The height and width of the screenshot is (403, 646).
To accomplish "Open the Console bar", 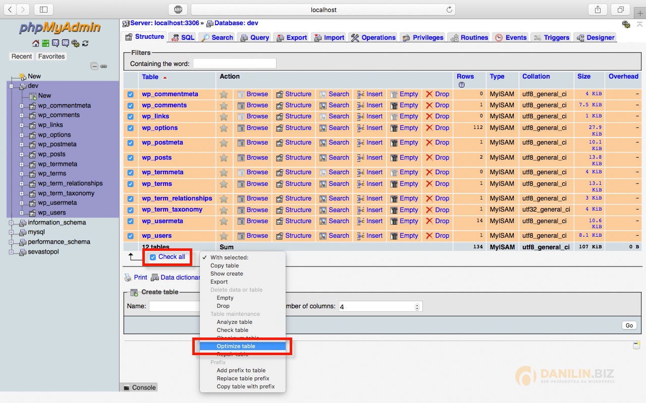I will (139, 387).
